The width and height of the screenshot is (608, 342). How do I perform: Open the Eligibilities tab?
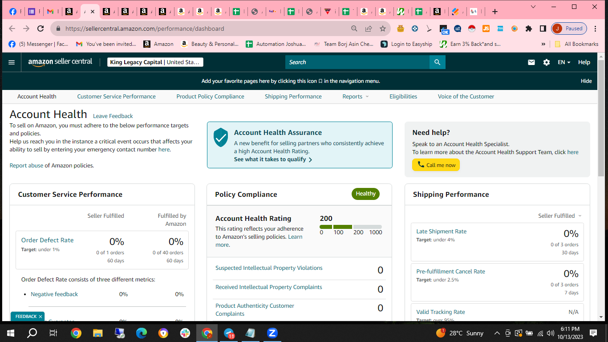pos(403,96)
